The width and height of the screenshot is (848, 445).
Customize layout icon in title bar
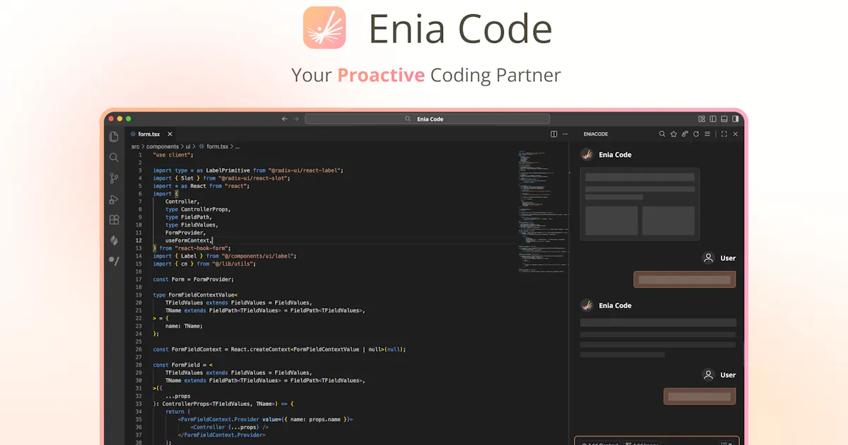(x=702, y=119)
